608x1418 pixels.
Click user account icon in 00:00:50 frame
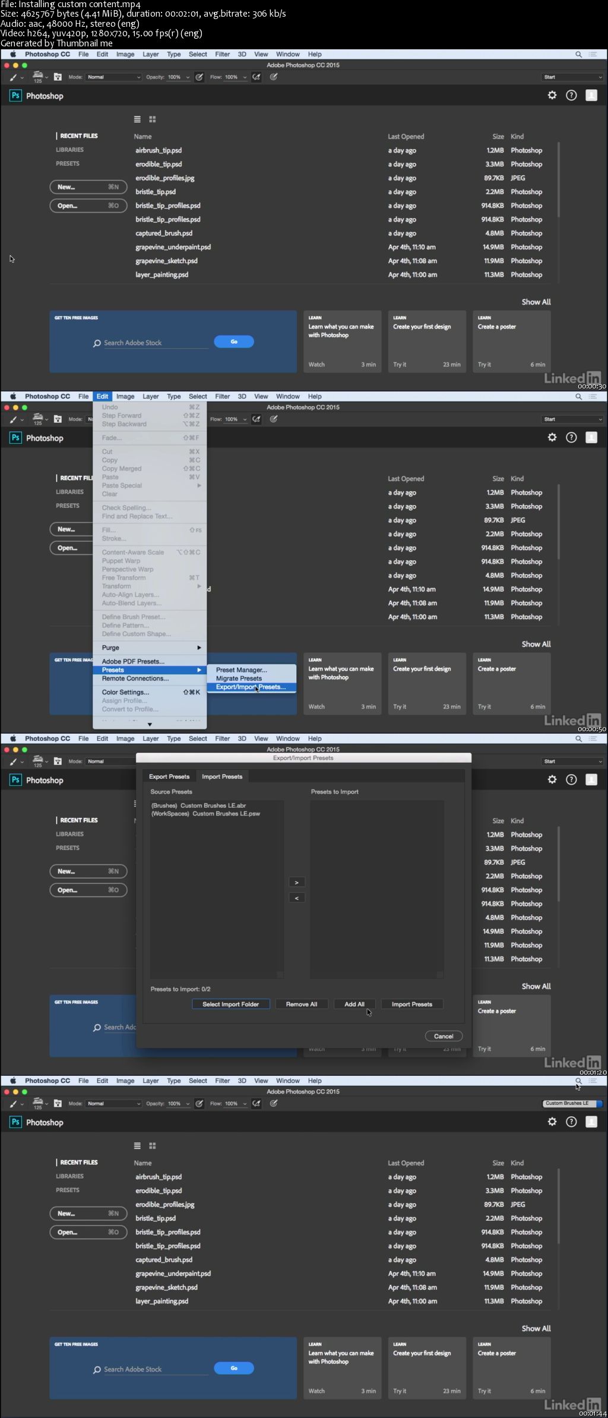pos(591,437)
